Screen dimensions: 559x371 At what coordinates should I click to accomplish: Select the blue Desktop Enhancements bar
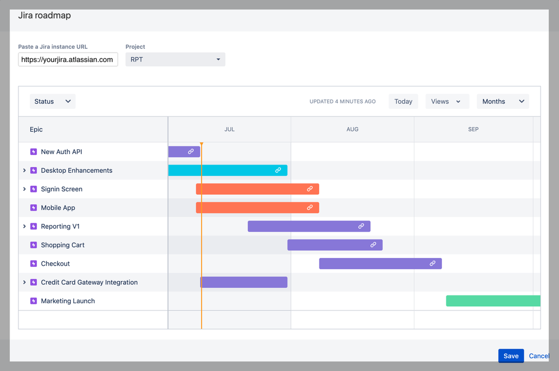(x=228, y=170)
